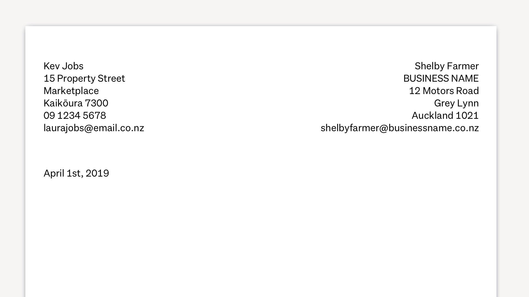Click on 'laurajobs@email.co.nz' email link
Image resolution: width=529 pixels, height=297 pixels.
[x=94, y=127]
